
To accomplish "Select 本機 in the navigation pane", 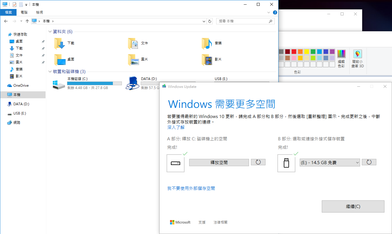I will click(x=23, y=95).
